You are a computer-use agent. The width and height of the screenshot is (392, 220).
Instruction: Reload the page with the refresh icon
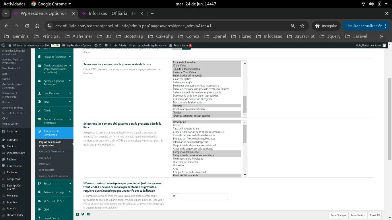[27, 26]
